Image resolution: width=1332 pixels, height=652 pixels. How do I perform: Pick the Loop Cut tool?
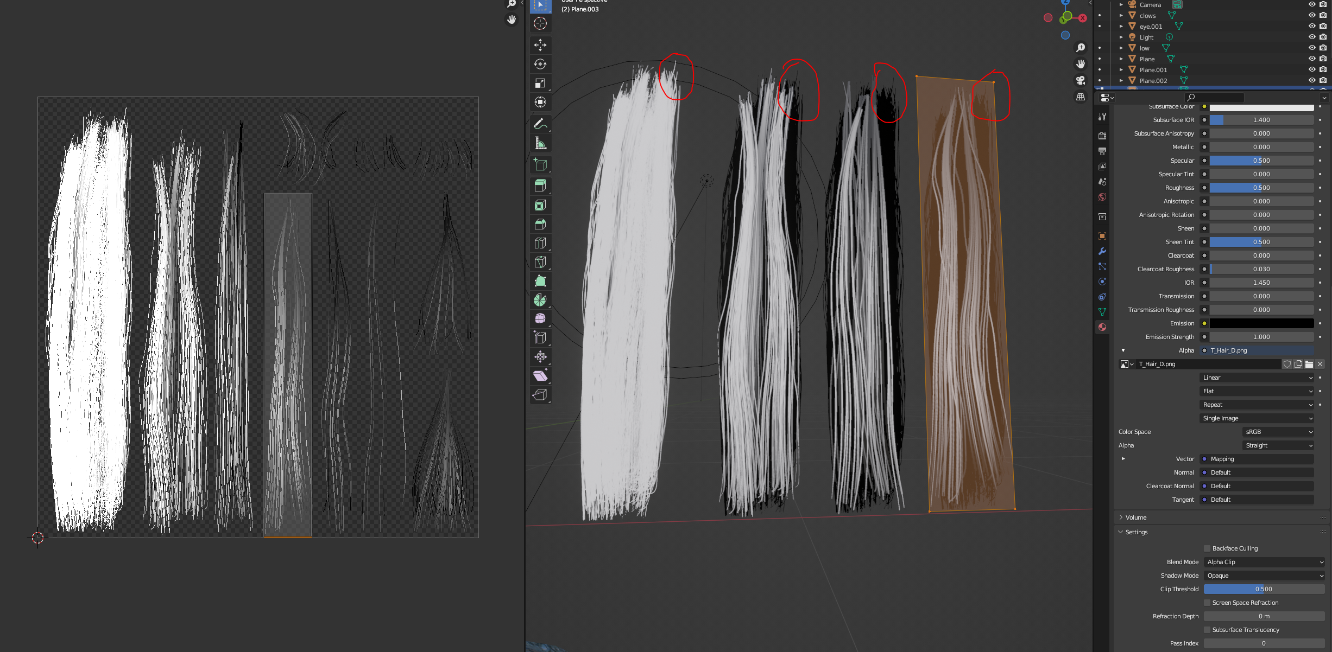540,243
